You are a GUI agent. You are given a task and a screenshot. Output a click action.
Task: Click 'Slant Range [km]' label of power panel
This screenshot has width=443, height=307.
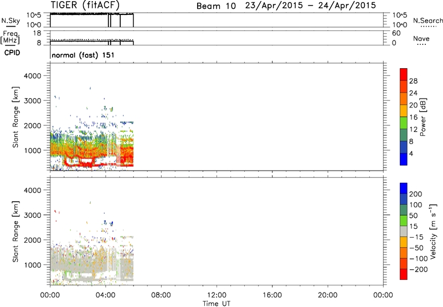click(x=16, y=117)
